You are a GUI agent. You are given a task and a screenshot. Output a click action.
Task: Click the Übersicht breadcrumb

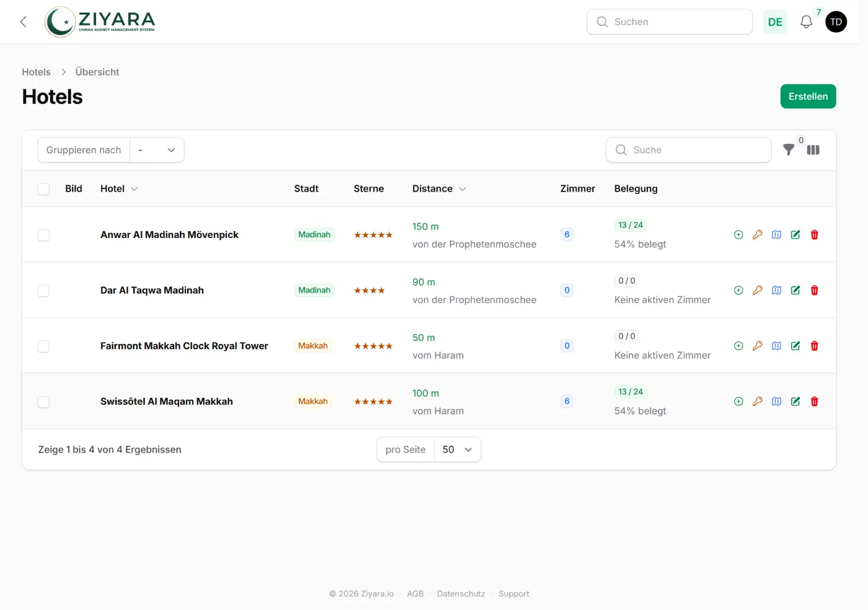point(97,72)
